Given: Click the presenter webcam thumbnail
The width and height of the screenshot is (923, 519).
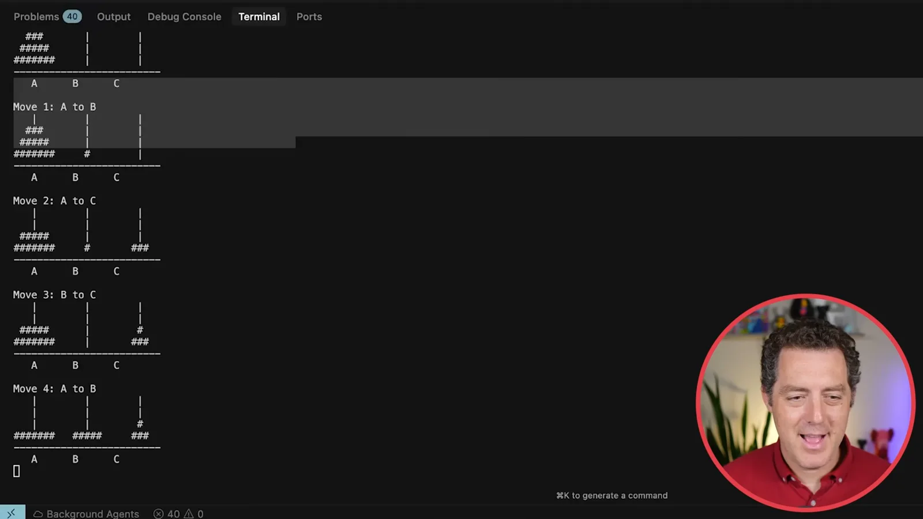Looking at the screenshot, I should pos(805,403).
